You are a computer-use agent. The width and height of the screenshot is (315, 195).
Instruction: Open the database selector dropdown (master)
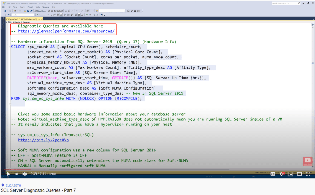(23, 15)
